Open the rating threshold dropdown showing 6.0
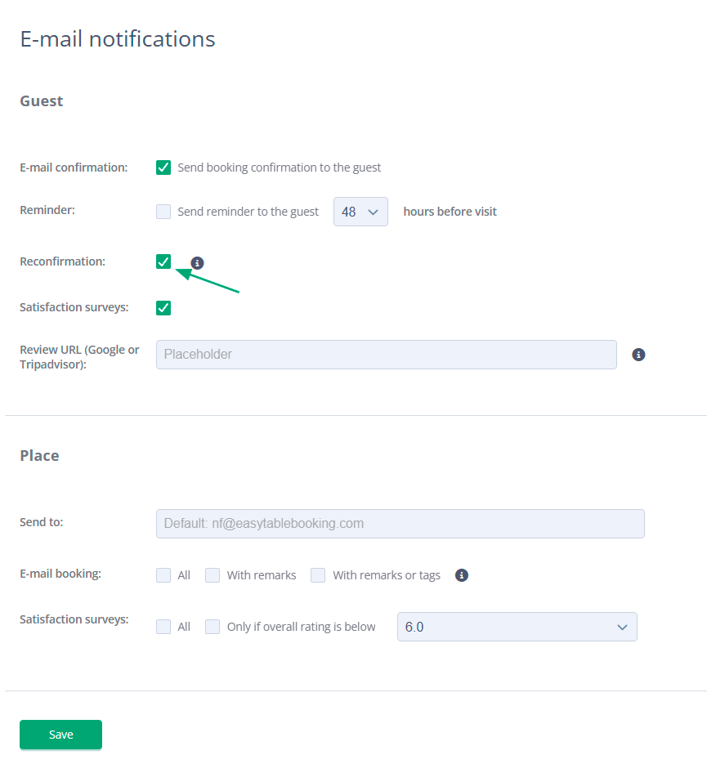Viewport: 707px width, 764px height. (517, 626)
